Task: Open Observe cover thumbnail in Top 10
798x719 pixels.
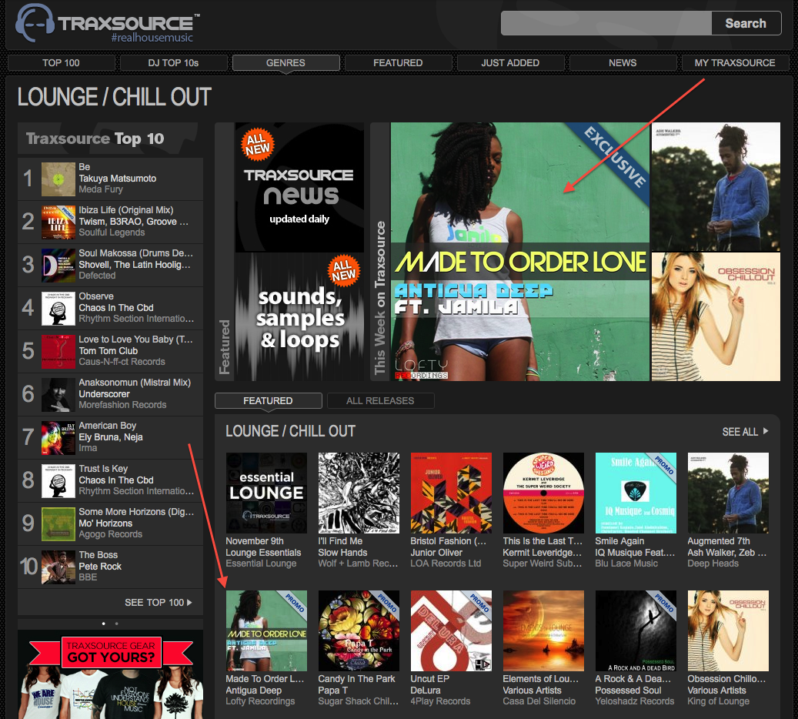Action: coord(58,309)
